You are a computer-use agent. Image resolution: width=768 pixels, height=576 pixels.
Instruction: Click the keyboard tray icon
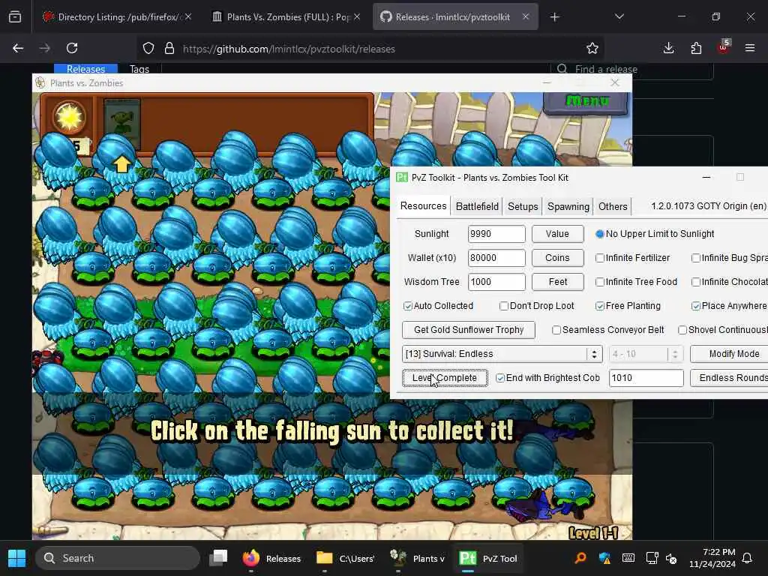(628, 558)
